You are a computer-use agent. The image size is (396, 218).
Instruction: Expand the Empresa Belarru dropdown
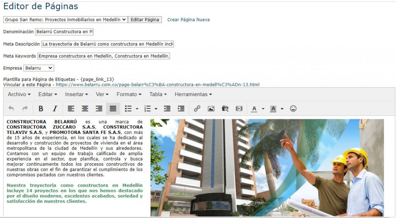tap(39, 68)
